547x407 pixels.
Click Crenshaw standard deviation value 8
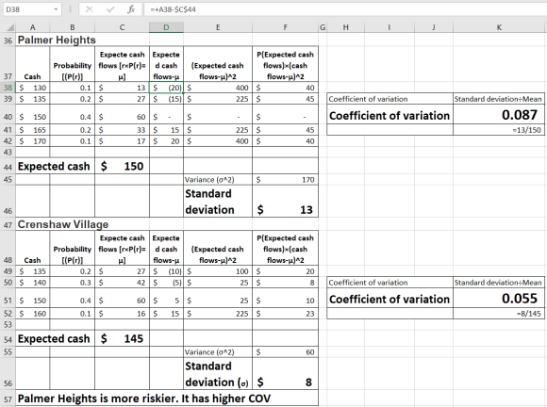click(x=286, y=373)
